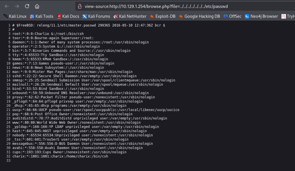This screenshot has width=295, height=171.
Task: Click the nobody Unprivileged user line
Action: click(83, 135)
